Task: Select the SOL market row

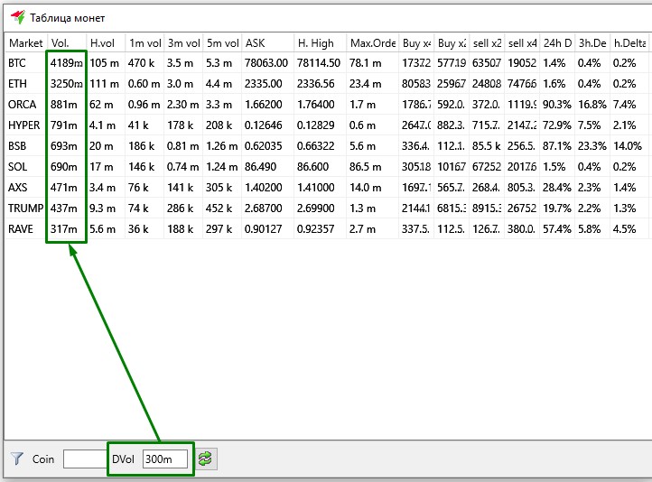Action: pyautogui.click(x=18, y=167)
